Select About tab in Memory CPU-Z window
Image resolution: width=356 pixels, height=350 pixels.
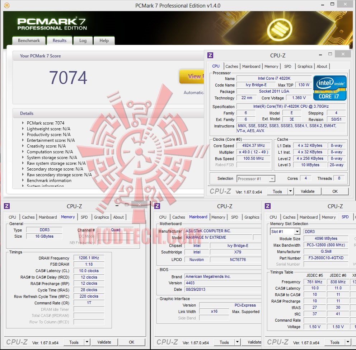(118, 217)
